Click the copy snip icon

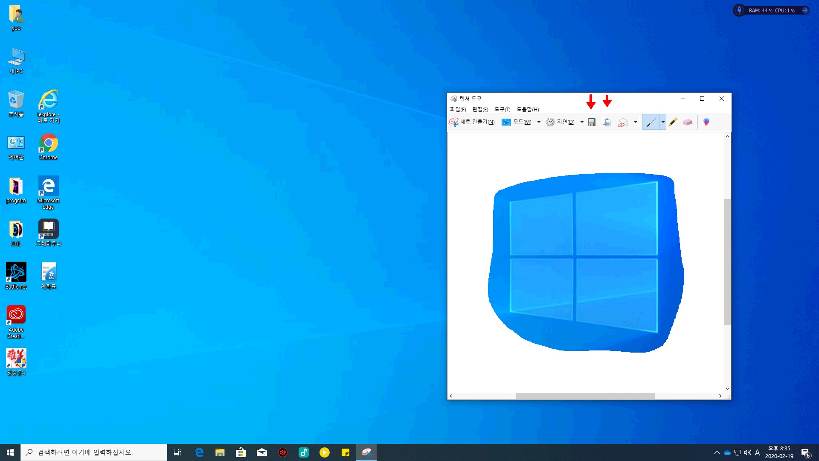pyautogui.click(x=607, y=122)
